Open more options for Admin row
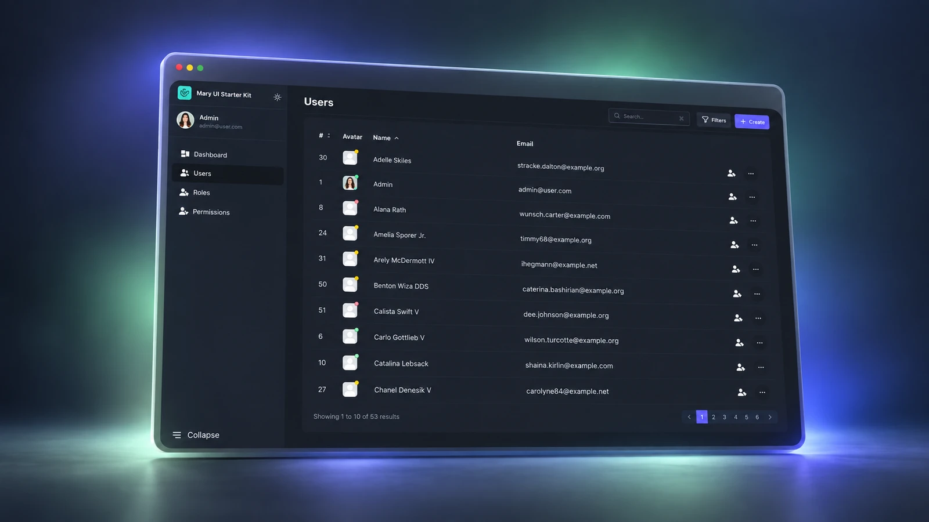929x522 pixels. [x=752, y=197]
